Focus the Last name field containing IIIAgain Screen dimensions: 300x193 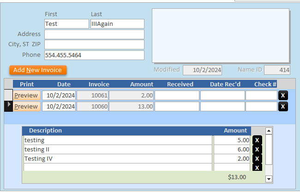coord(117,24)
